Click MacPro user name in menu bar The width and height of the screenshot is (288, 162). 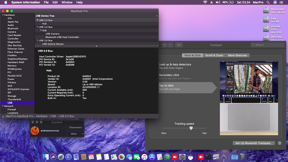pos(258,2)
